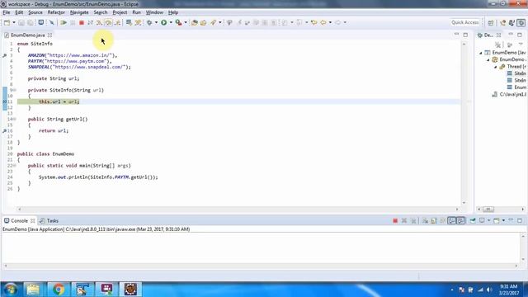Open the Window menu
Image resolution: width=528 pixels, height=297 pixels.
[x=154, y=12]
